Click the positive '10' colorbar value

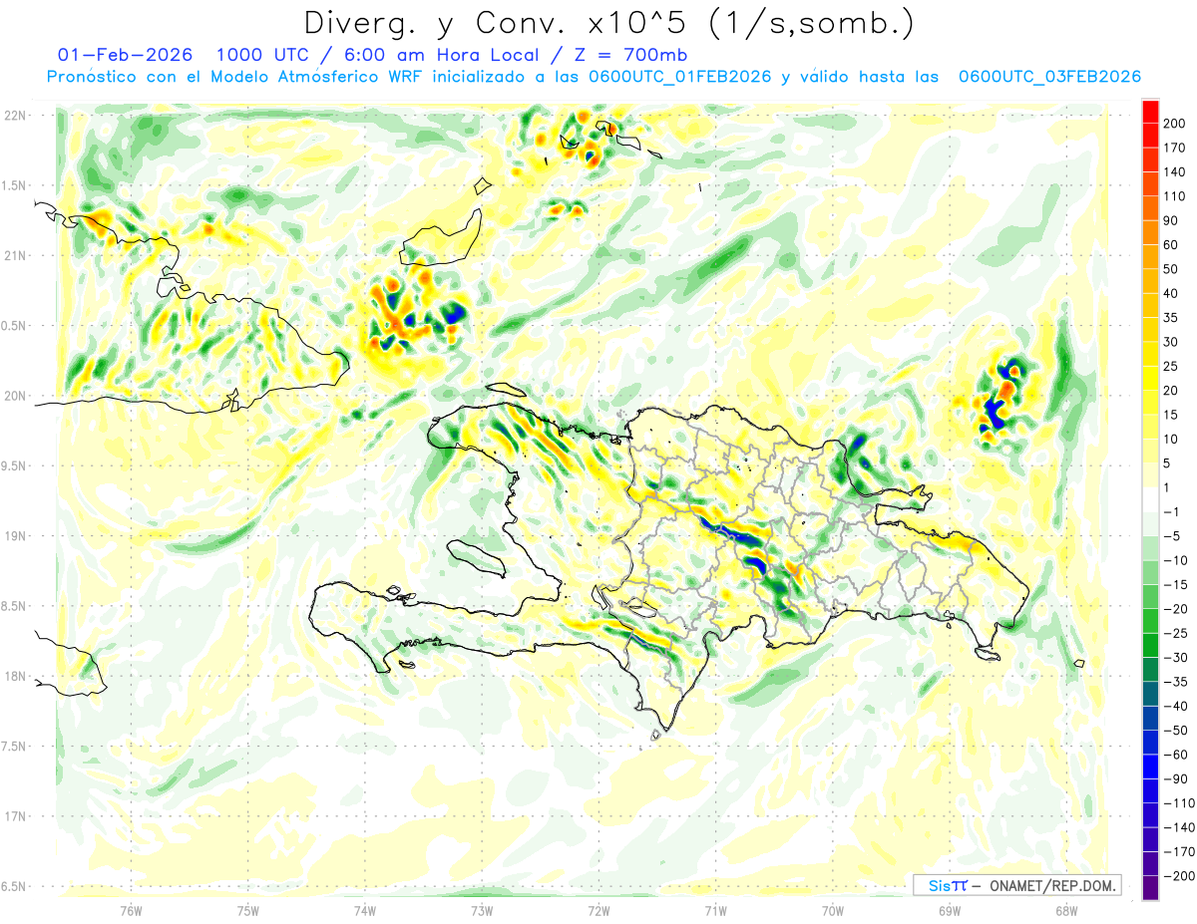click(1172, 440)
